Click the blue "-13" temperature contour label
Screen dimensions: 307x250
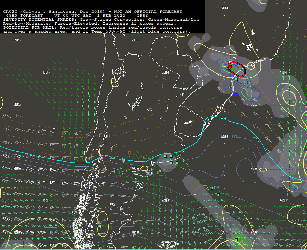128,188
